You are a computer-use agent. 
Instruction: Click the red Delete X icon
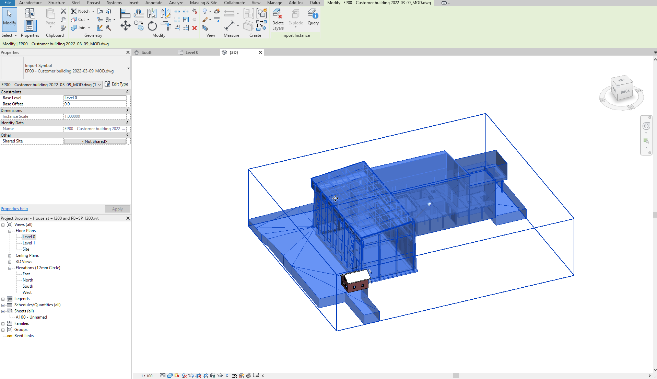[x=195, y=28]
